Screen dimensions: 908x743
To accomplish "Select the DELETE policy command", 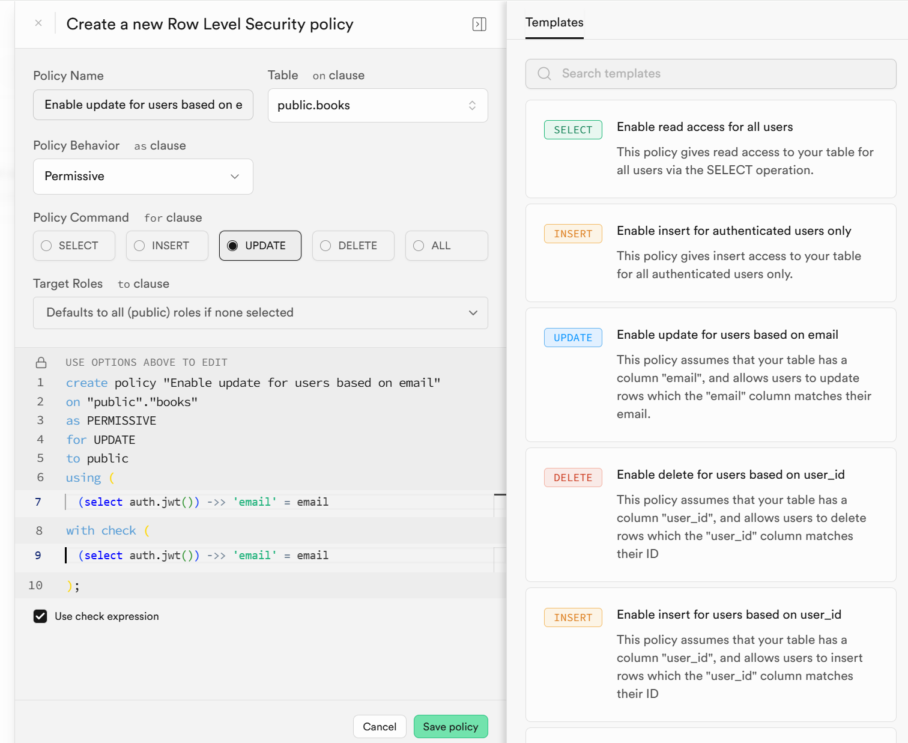I will pyautogui.click(x=353, y=246).
